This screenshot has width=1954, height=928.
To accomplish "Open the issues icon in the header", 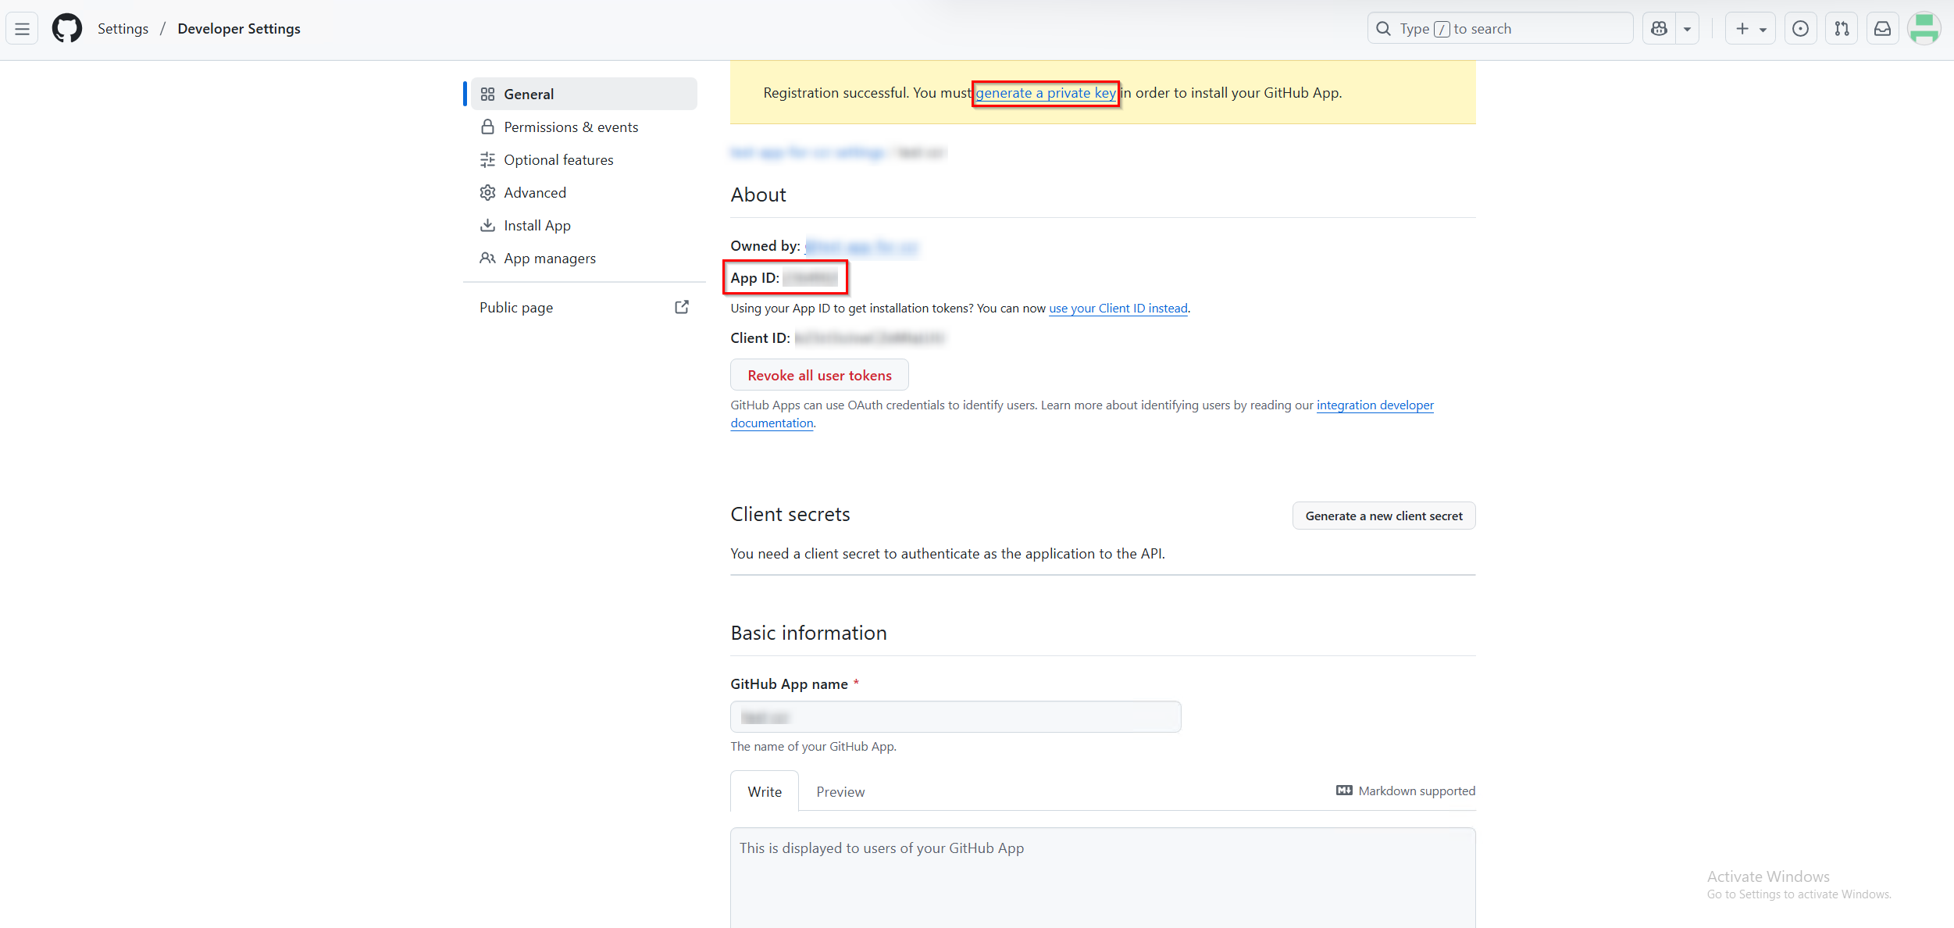I will click(x=1800, y=29).
